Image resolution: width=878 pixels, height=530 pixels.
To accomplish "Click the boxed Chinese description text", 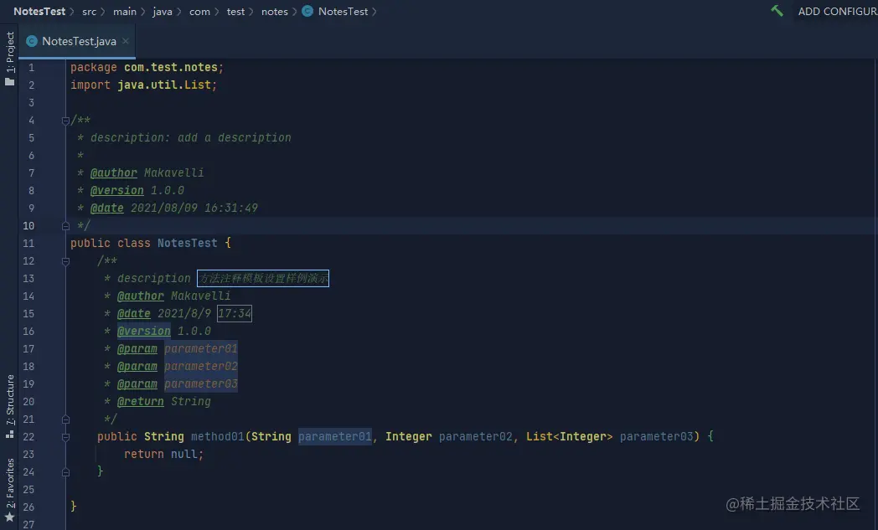I will (263, 278).
